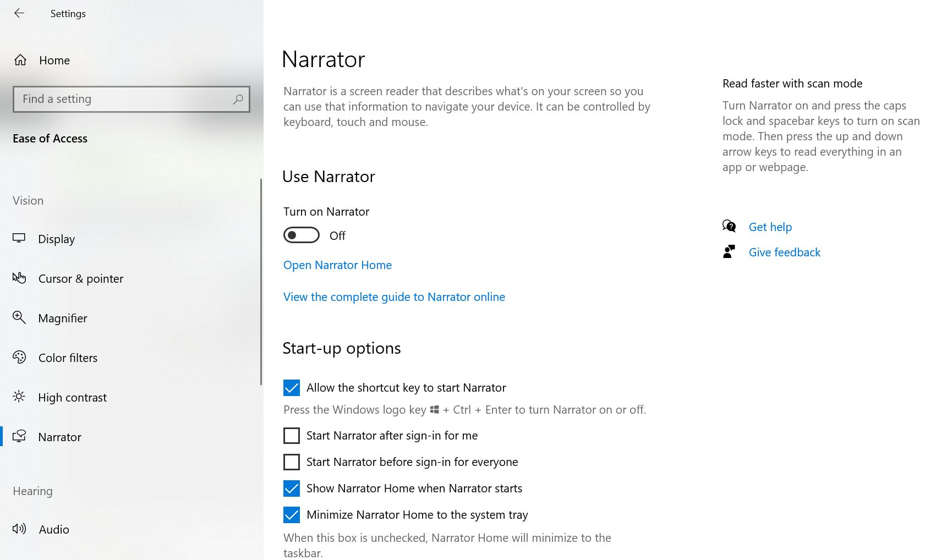925x560 pixels.
Task: Open Display settings
Action: coord(131,239)
